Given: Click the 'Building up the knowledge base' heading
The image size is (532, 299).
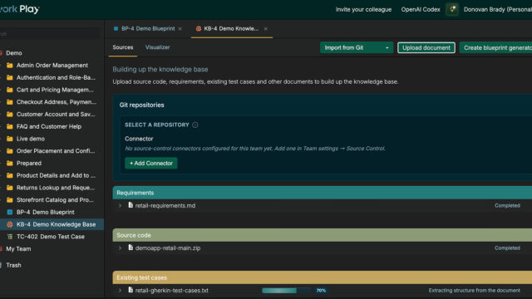Looking at the screenshot, I should [160, 69].
